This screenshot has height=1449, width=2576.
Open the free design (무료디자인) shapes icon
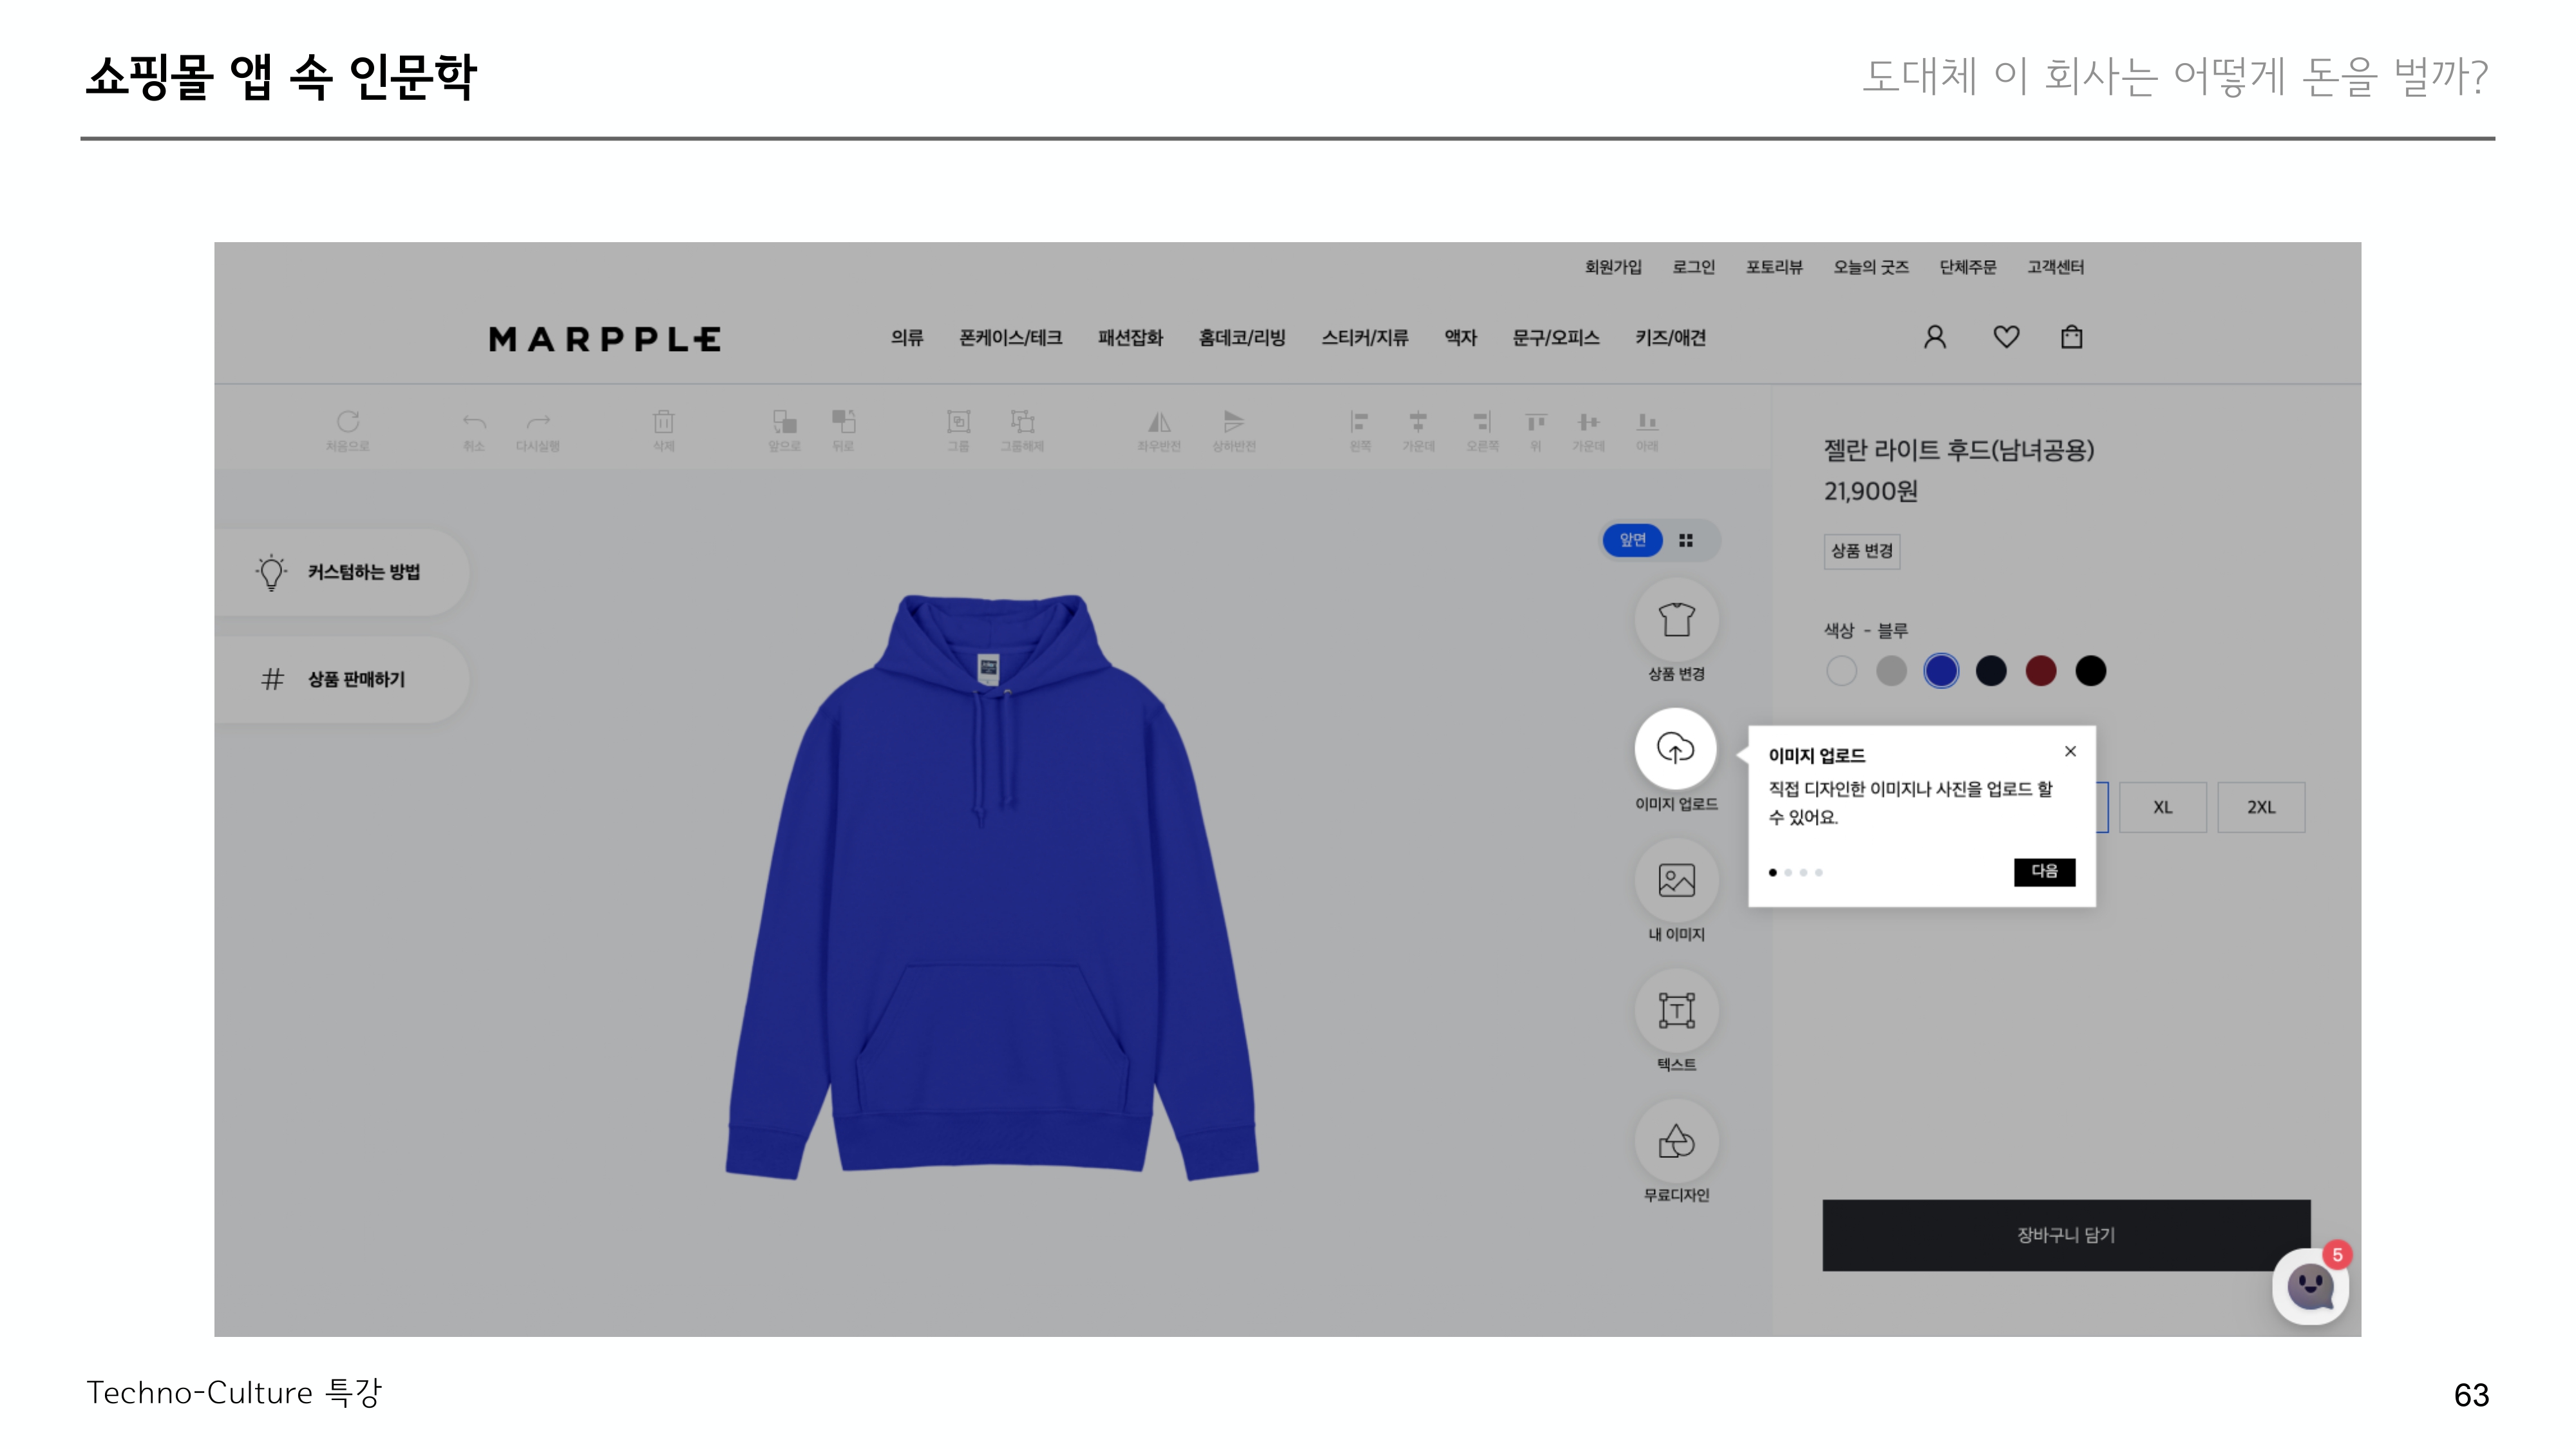pyautogui.click(x=1676, y=1141)
